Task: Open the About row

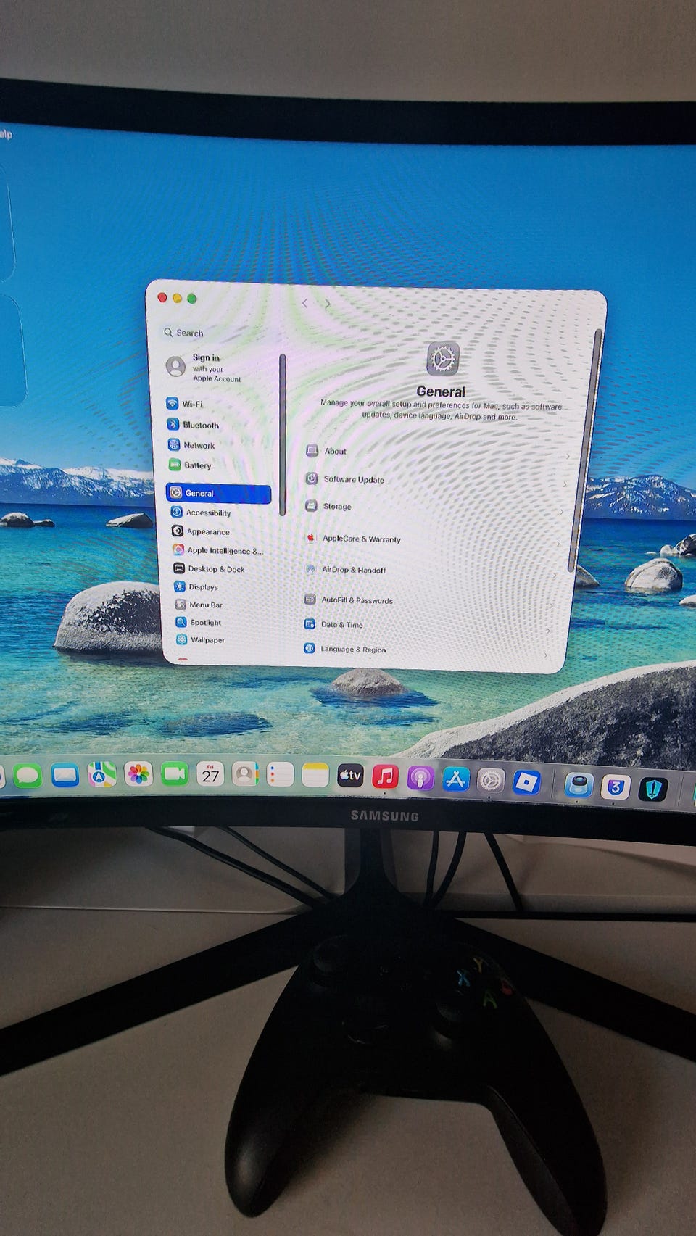Action: coord(438,452)
